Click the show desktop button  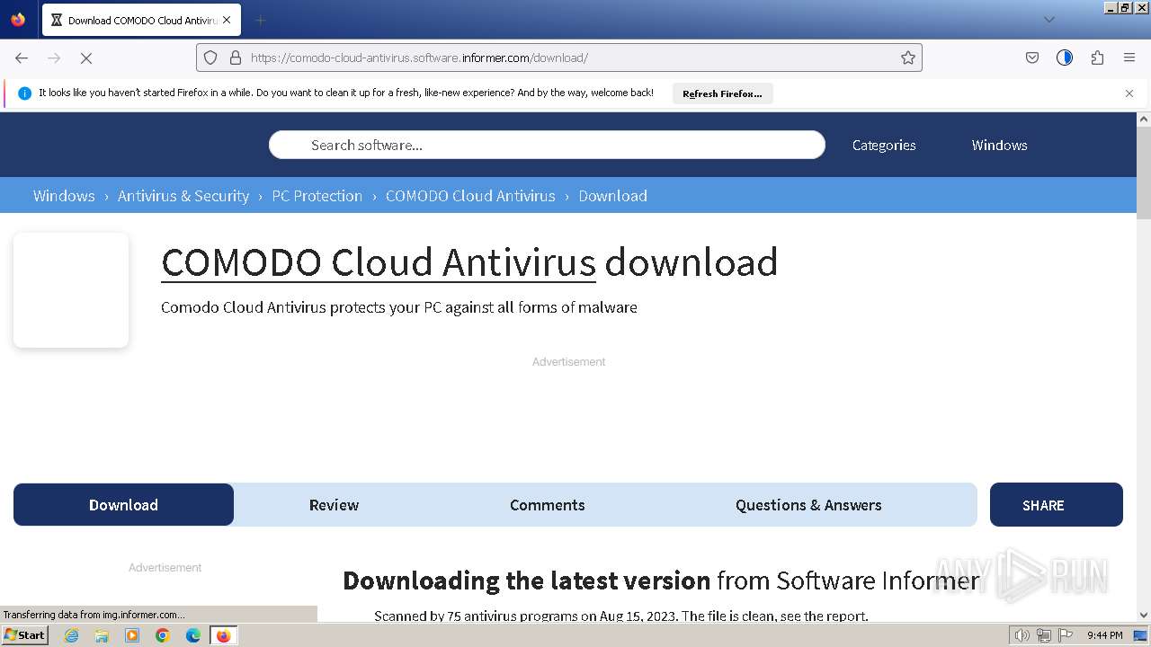pyautogui.click(x=1141, y=635)
